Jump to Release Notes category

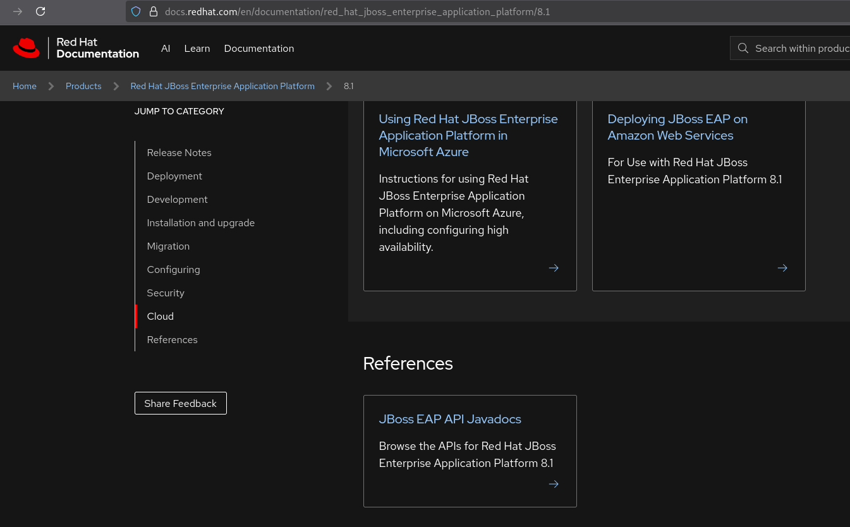tap(179, 153)
